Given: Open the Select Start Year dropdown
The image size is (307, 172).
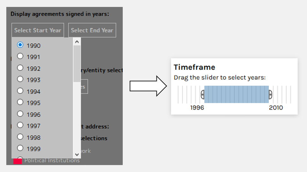Looking at the screenshot, I should coord(38,30).
